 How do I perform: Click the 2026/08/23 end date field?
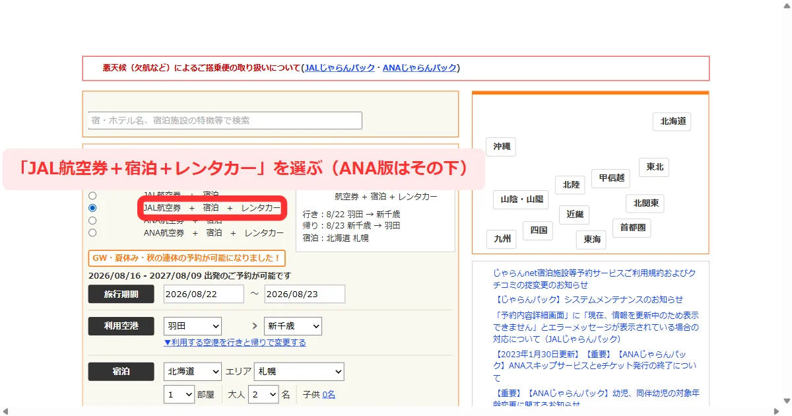pos(305,294)
